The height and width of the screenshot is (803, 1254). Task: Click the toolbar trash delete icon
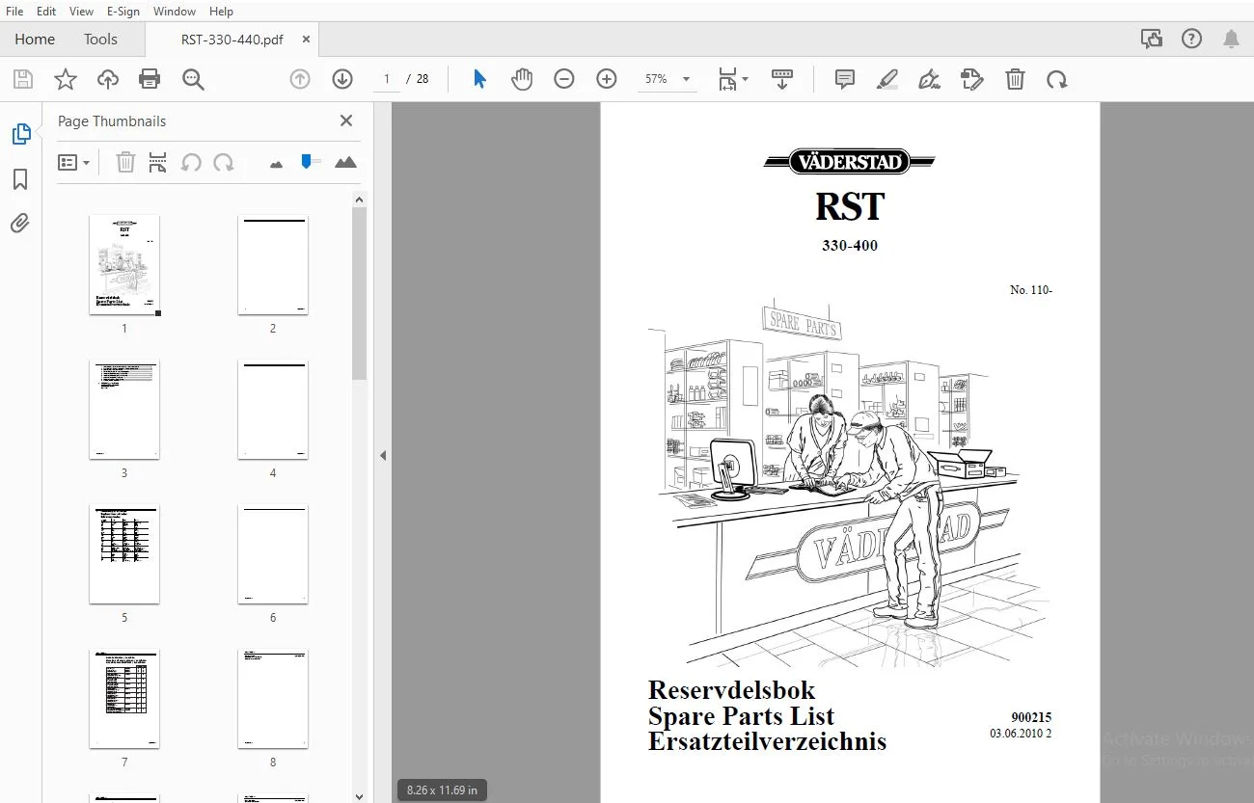coord(1015,79)
